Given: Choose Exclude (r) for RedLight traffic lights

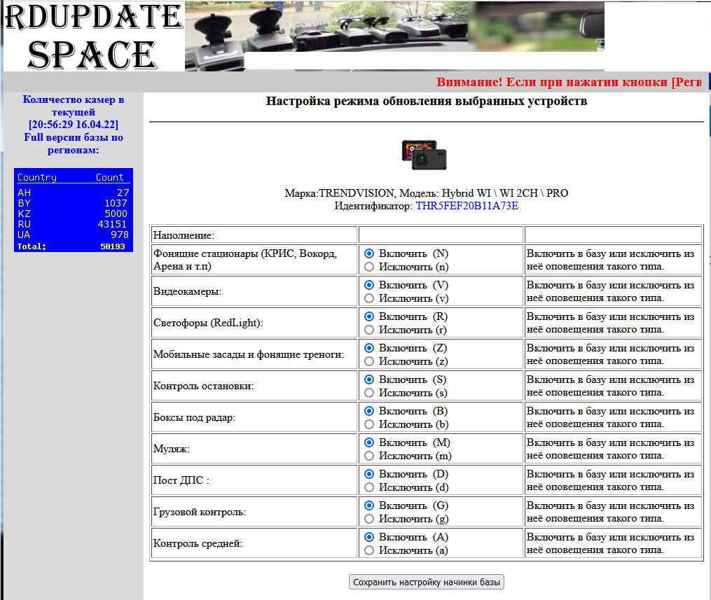Looking at the screenshot, I should tap(370, 330).
